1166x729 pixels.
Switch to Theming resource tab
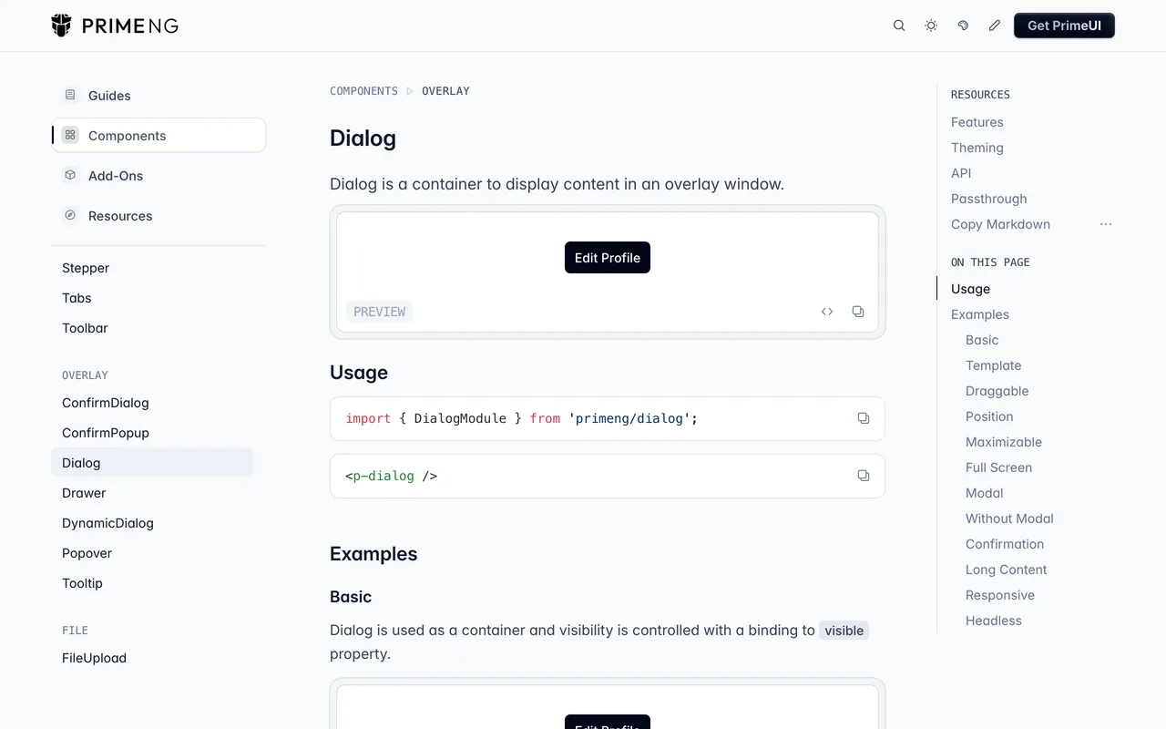977,148
